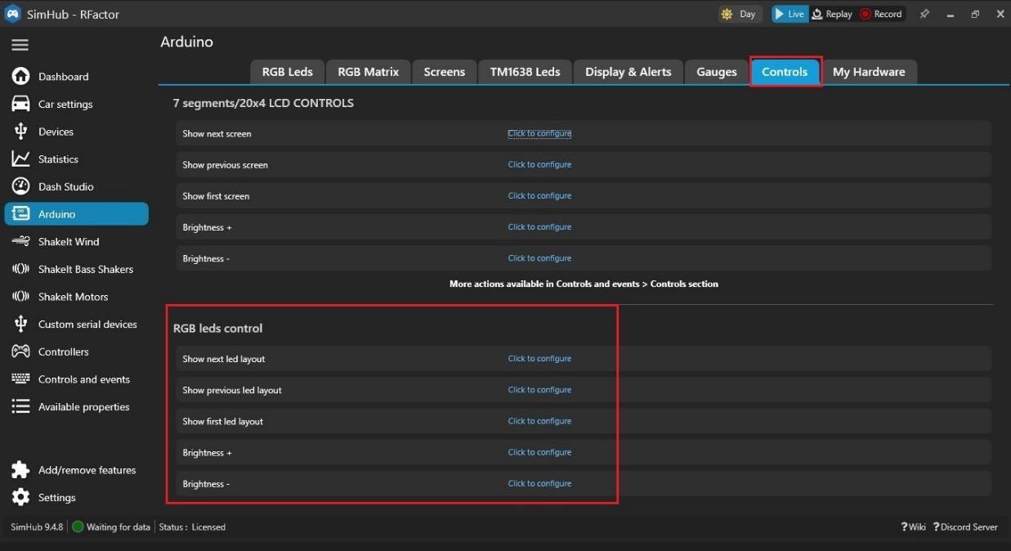The image size is (1011, 551).
Task: Configure the Show next screen control
Action: 539,133
